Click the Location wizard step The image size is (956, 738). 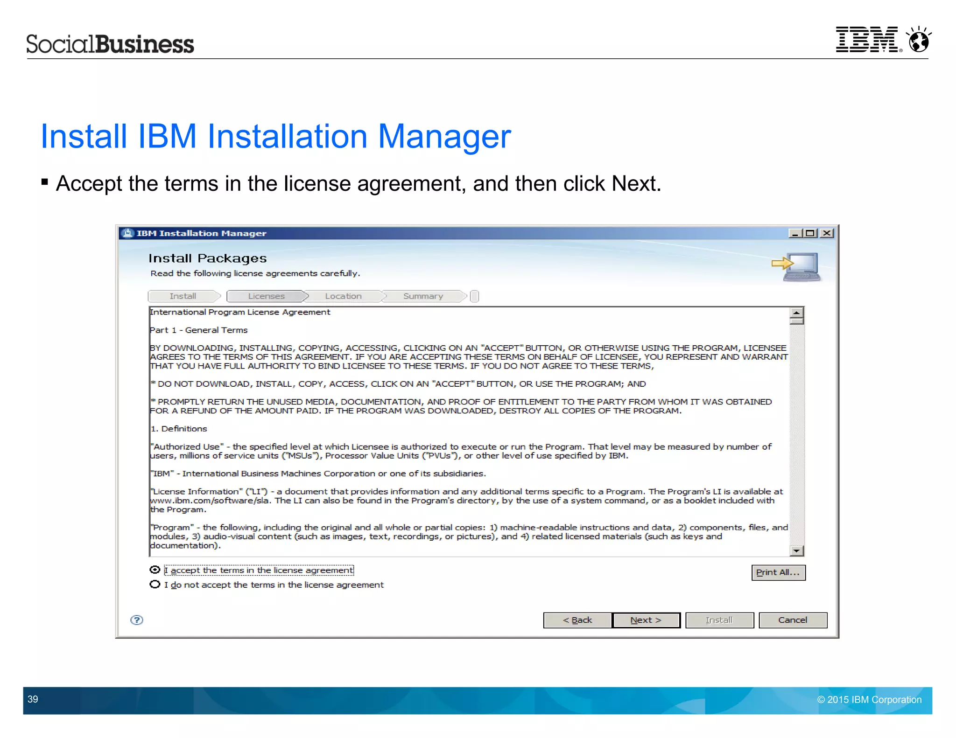pos(344,296)
